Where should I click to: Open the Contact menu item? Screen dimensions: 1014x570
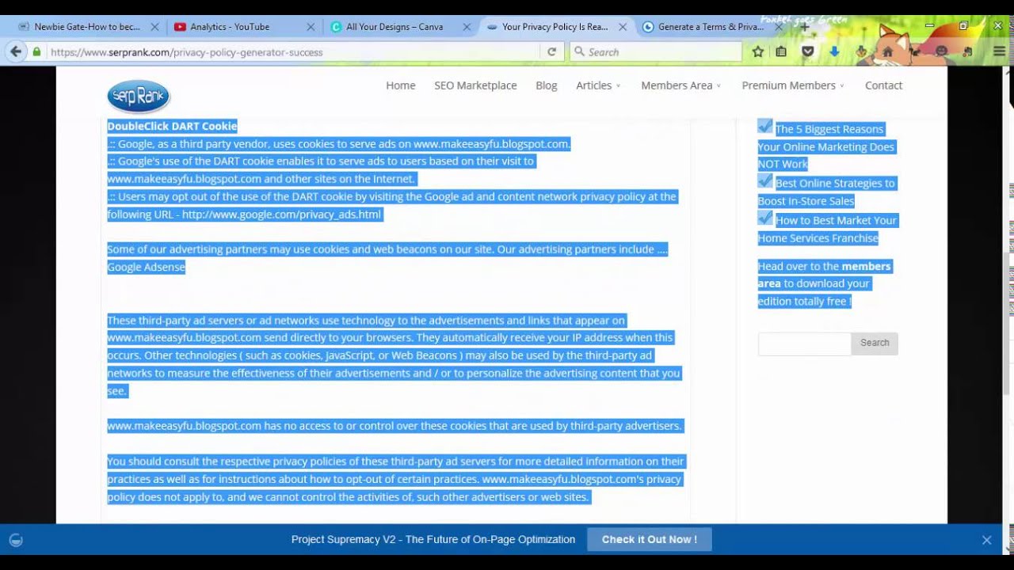click(883, 85)
